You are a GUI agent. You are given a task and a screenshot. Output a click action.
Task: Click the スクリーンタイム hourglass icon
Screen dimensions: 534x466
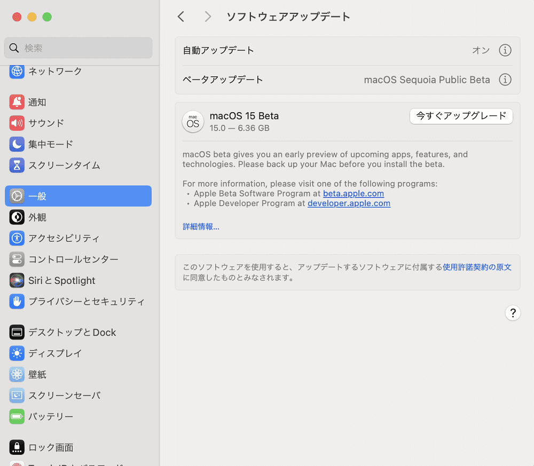(17, 165)
